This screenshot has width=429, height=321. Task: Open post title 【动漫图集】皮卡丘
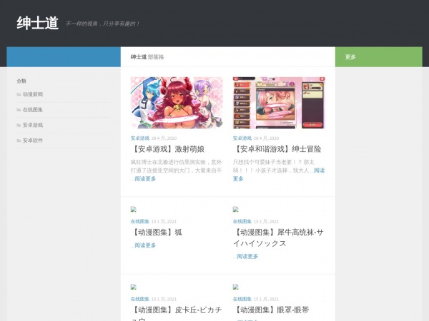click(176, 313)
